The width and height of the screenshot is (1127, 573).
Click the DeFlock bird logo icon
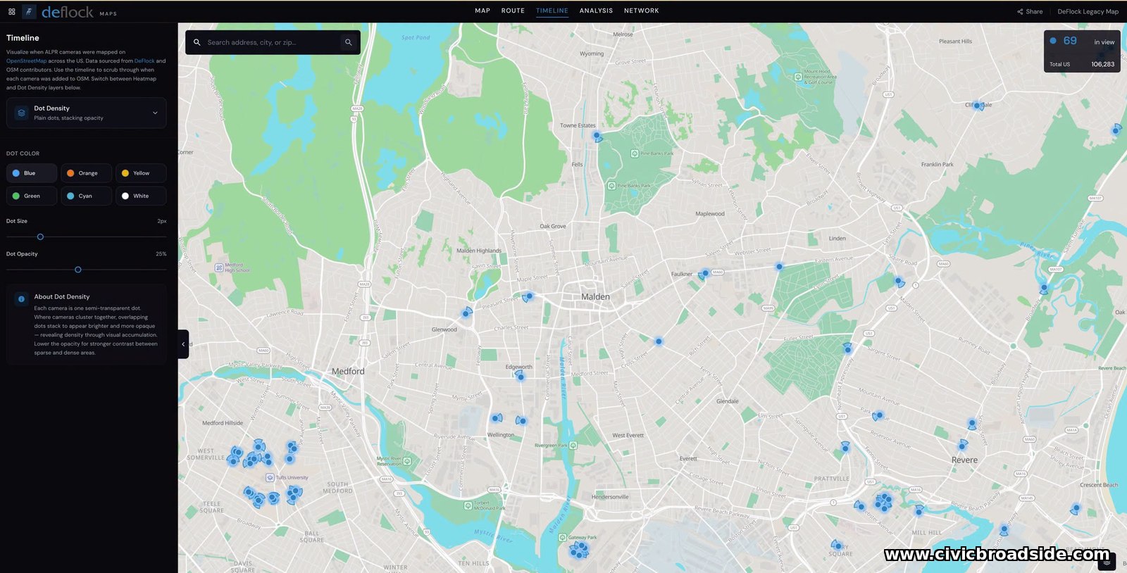(x=29, y=11)
